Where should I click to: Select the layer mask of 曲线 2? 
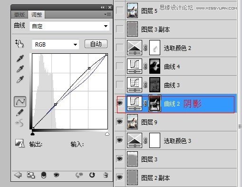point(155,103)
